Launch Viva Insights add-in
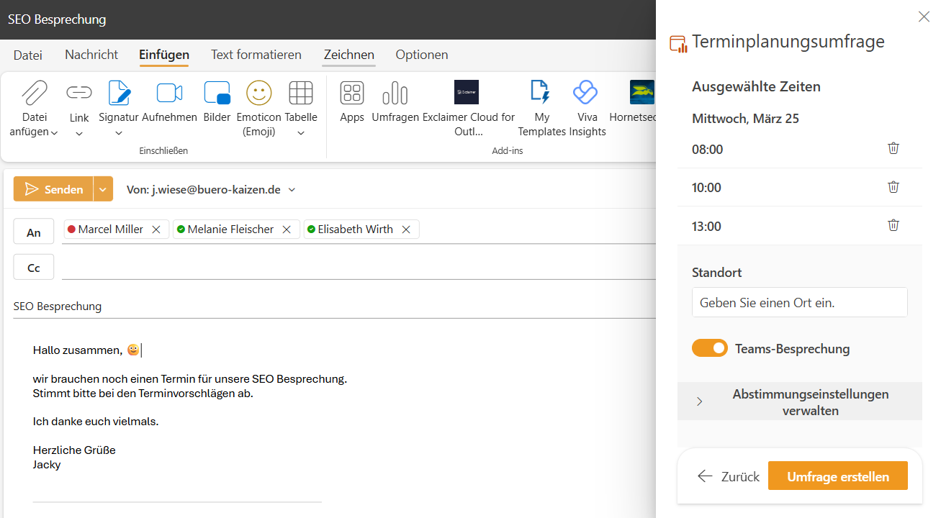 pyautogui.click(x=587, y=94)
